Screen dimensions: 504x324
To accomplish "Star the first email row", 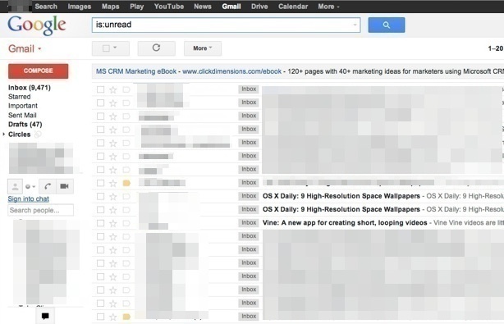I will pos(112,89).
